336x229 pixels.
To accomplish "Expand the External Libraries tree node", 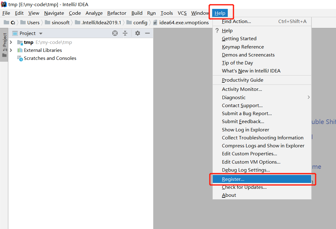I will click(11, 50).
